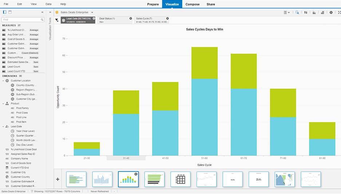Collapse the Customer Location hierarchy

tap(3, 81)
